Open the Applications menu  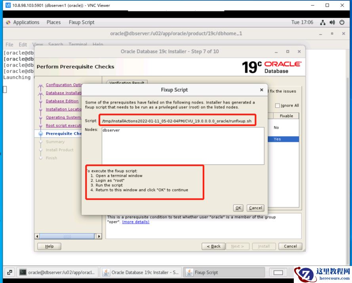click(26, 22)
